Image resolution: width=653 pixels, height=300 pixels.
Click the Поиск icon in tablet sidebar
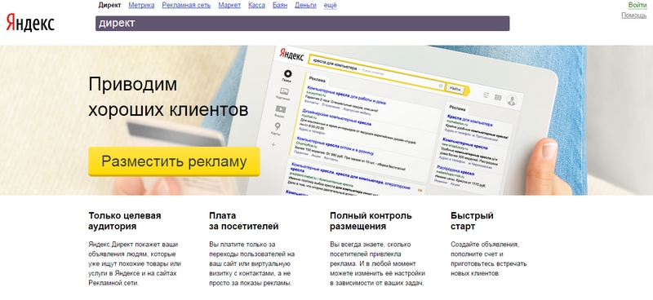point(287,74)
